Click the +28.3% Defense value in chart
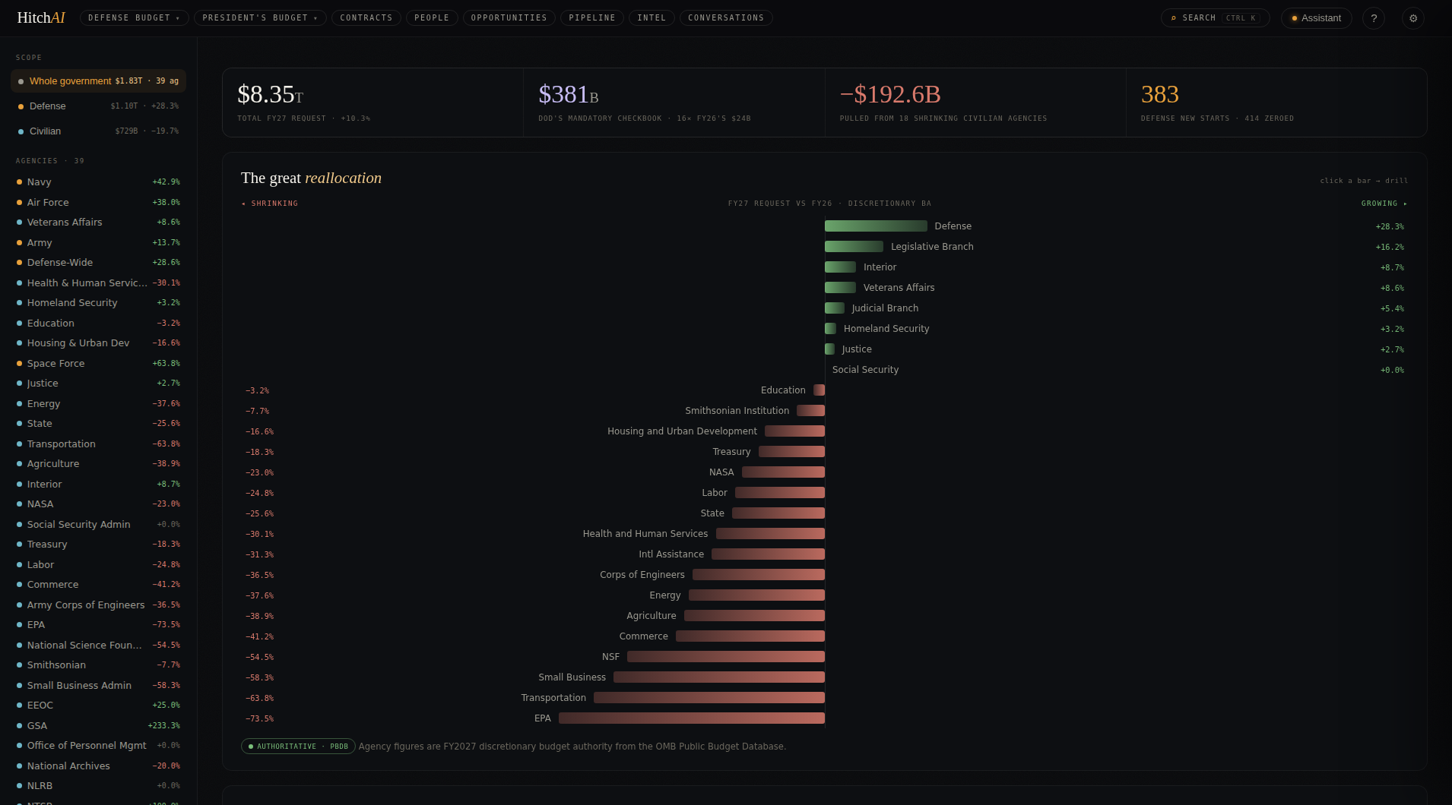 point(1390,227)
